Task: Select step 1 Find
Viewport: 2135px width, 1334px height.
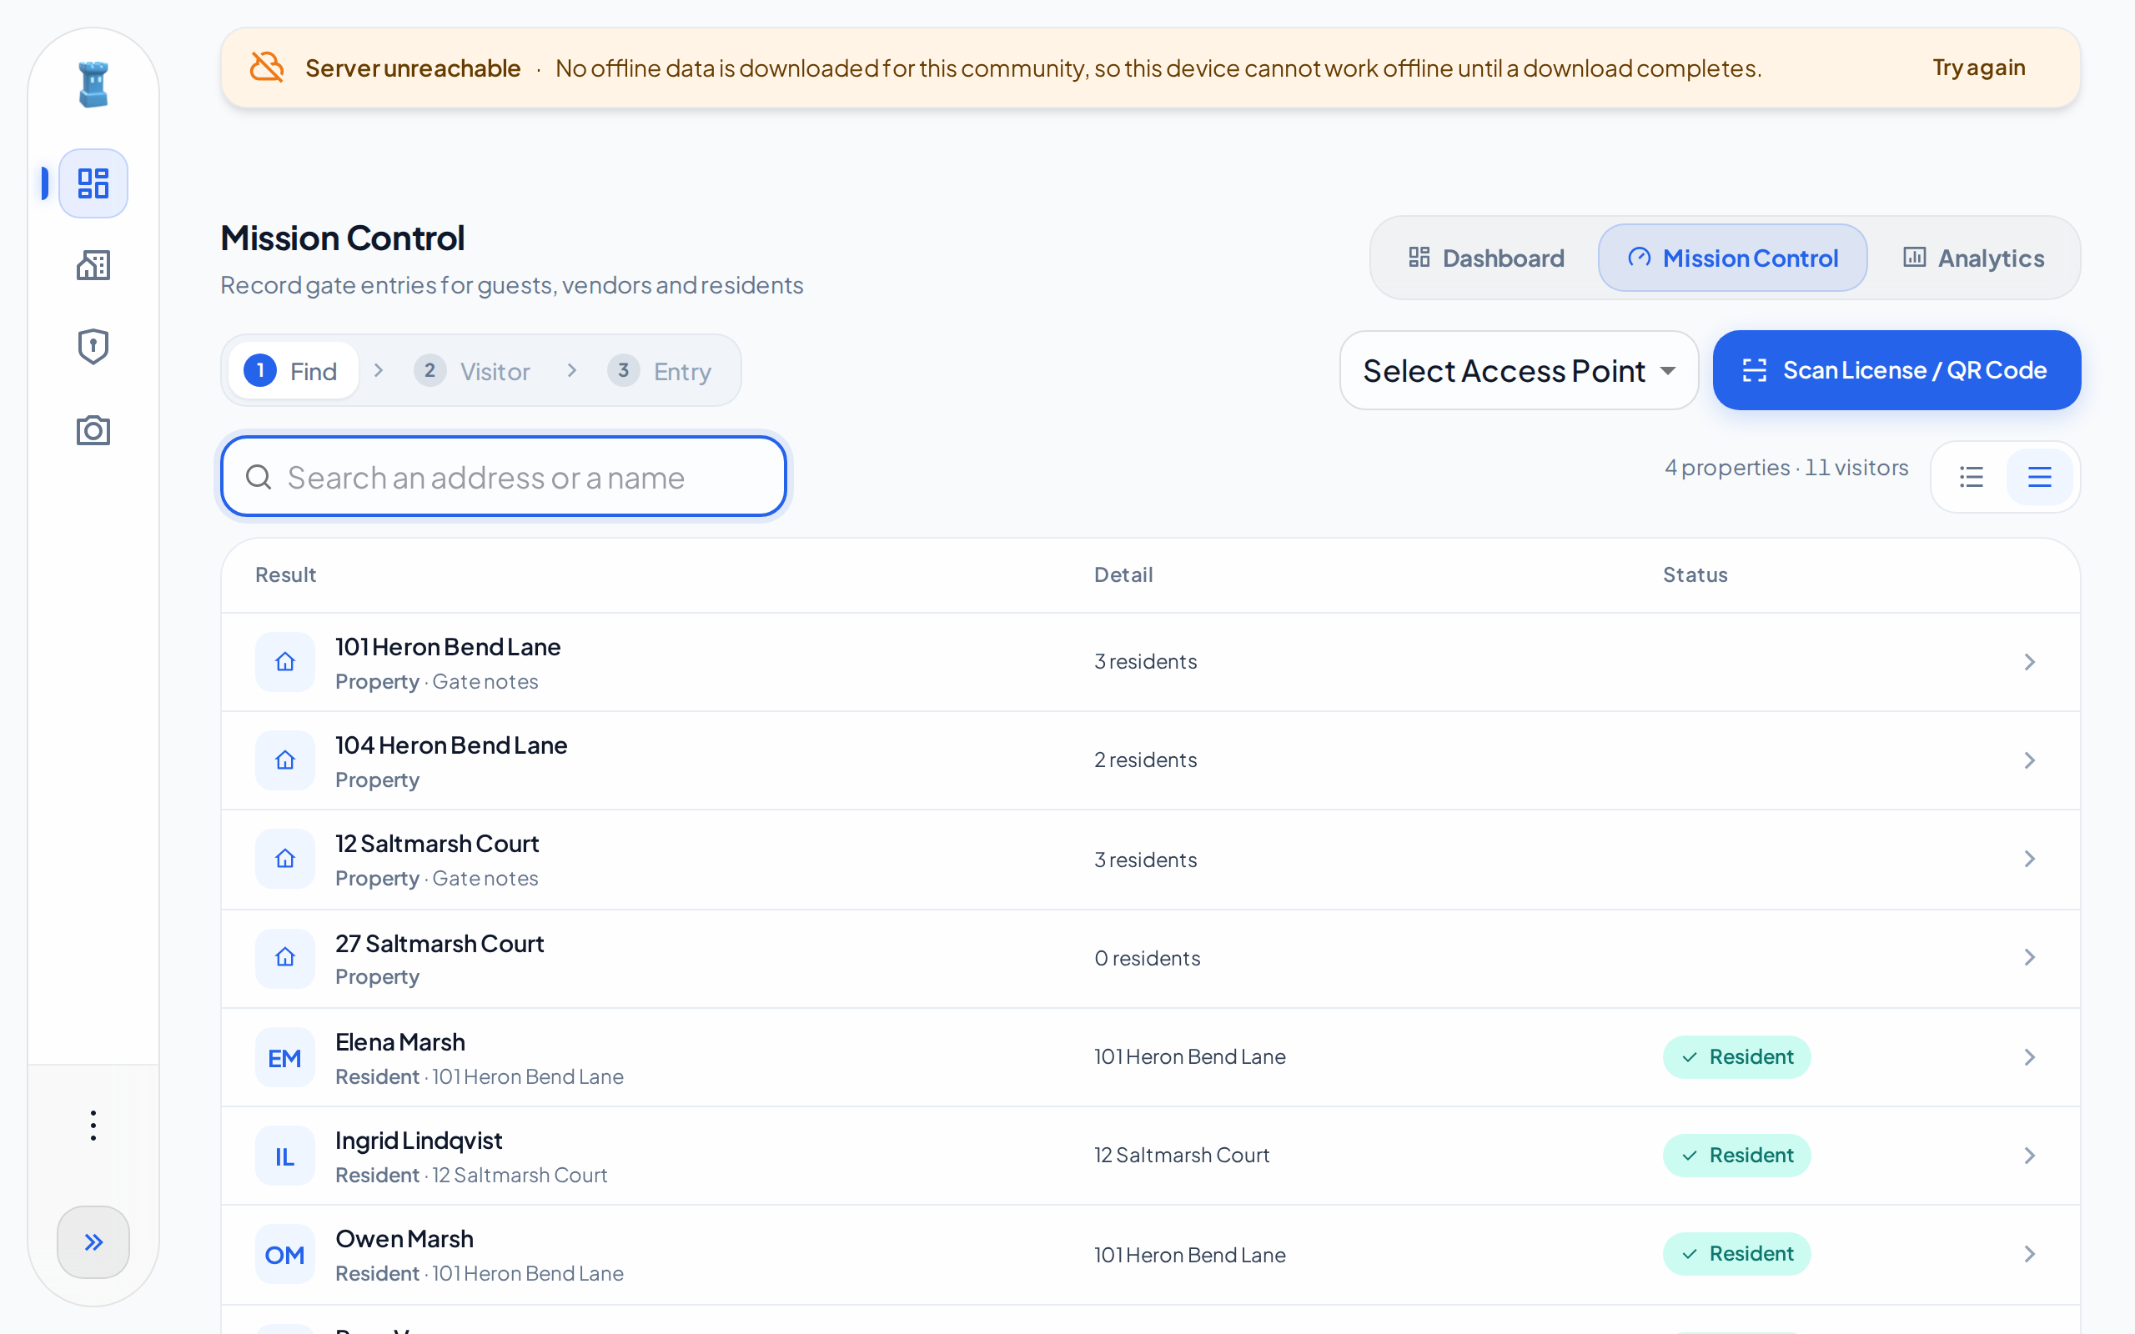Action: [x=294, y=370]
